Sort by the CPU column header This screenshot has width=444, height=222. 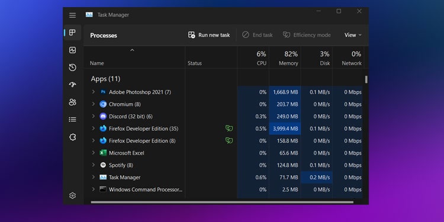pos(261,63)
